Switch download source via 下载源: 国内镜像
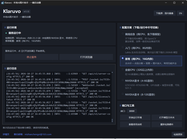 point(165,13)
